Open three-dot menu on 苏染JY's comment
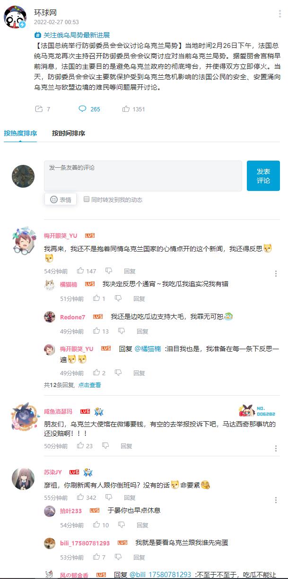Screen dimensions: 288x579 [276, 500]
